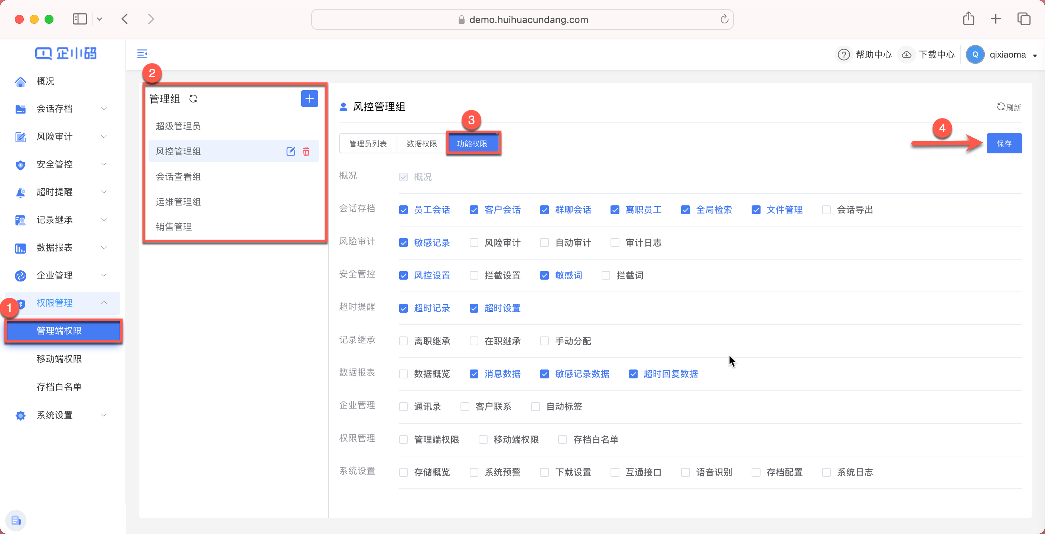Click the 风险审计 edit icon in sidebar
This screenshot has height=534, width=1045.
[20, 137]
